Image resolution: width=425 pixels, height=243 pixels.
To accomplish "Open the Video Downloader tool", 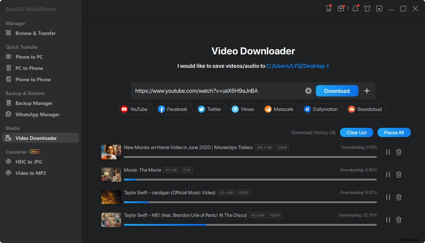I will click(35, 138).
